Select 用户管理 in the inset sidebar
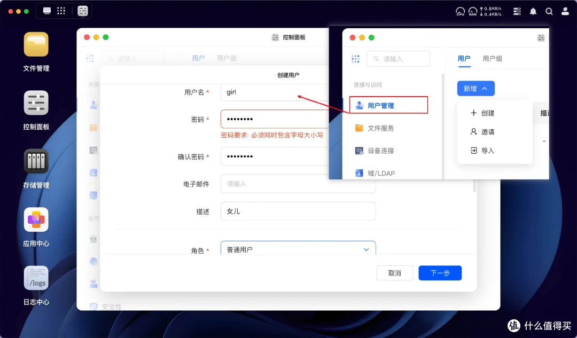577x338 pixels. pyautogui.click(x=388, y=105)
